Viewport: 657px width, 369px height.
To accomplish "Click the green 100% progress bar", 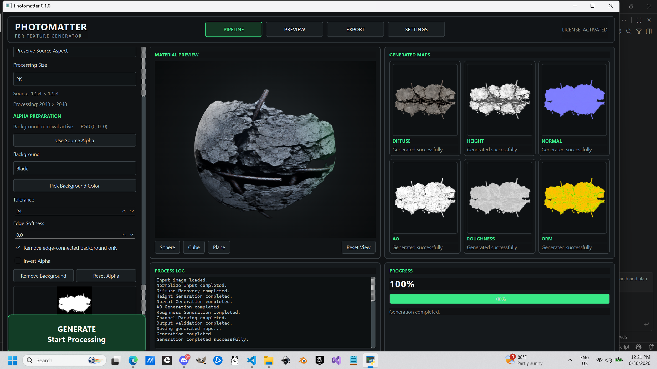I will 499,299.
